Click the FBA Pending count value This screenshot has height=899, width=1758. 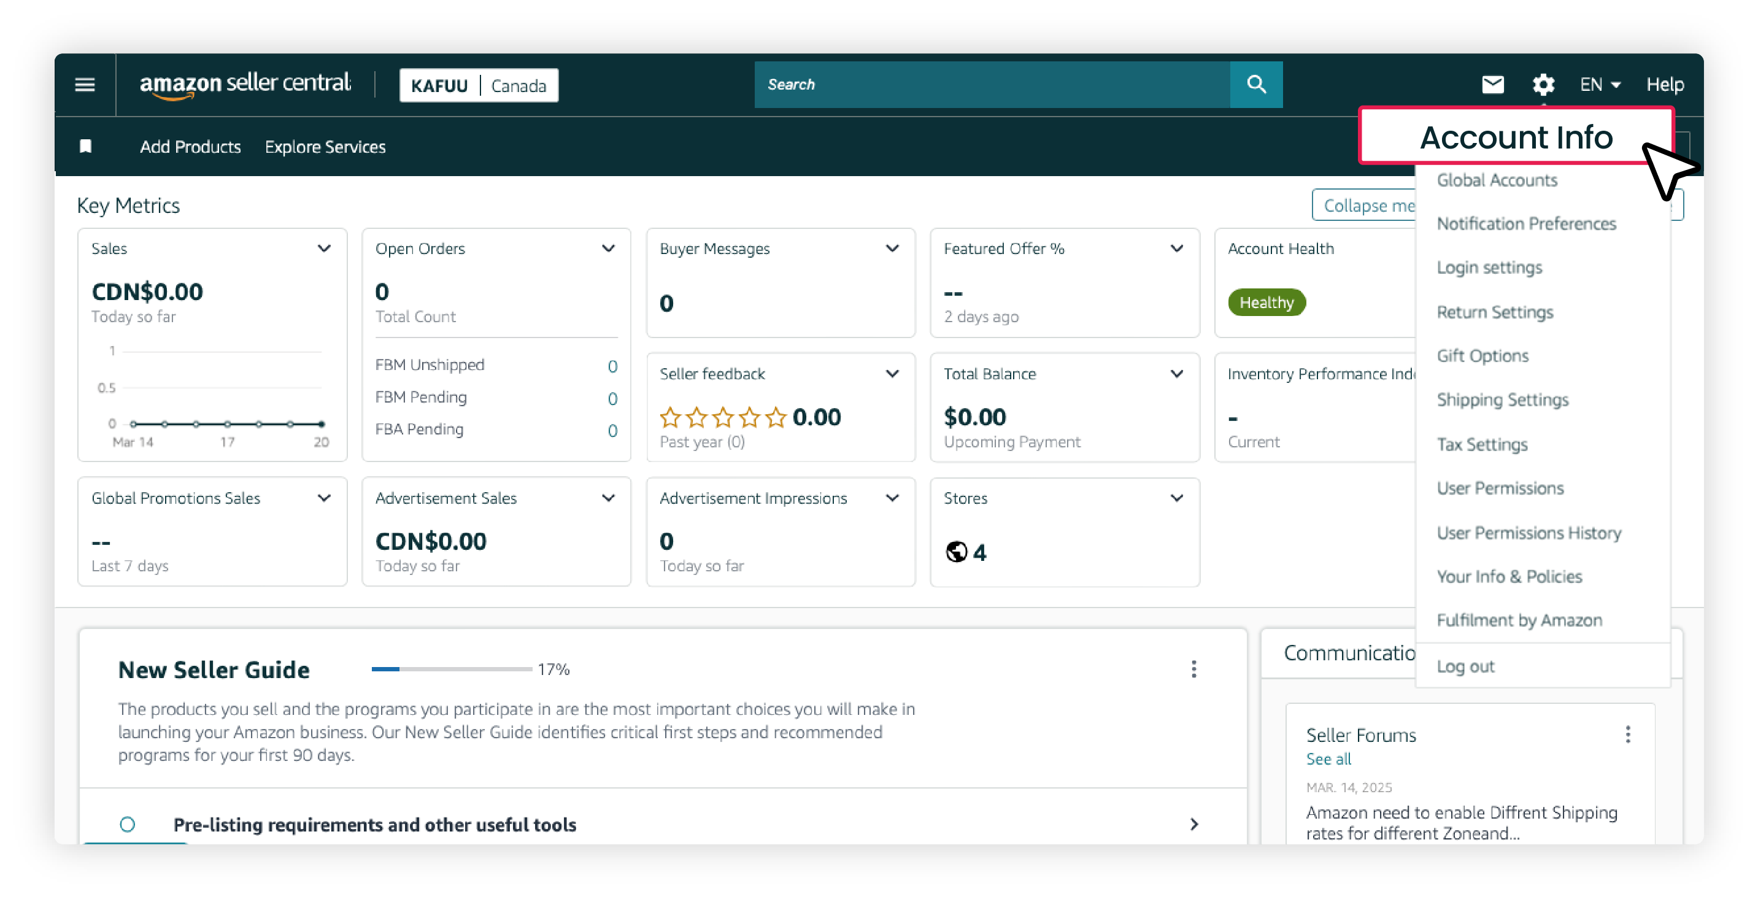coord(612,431)
